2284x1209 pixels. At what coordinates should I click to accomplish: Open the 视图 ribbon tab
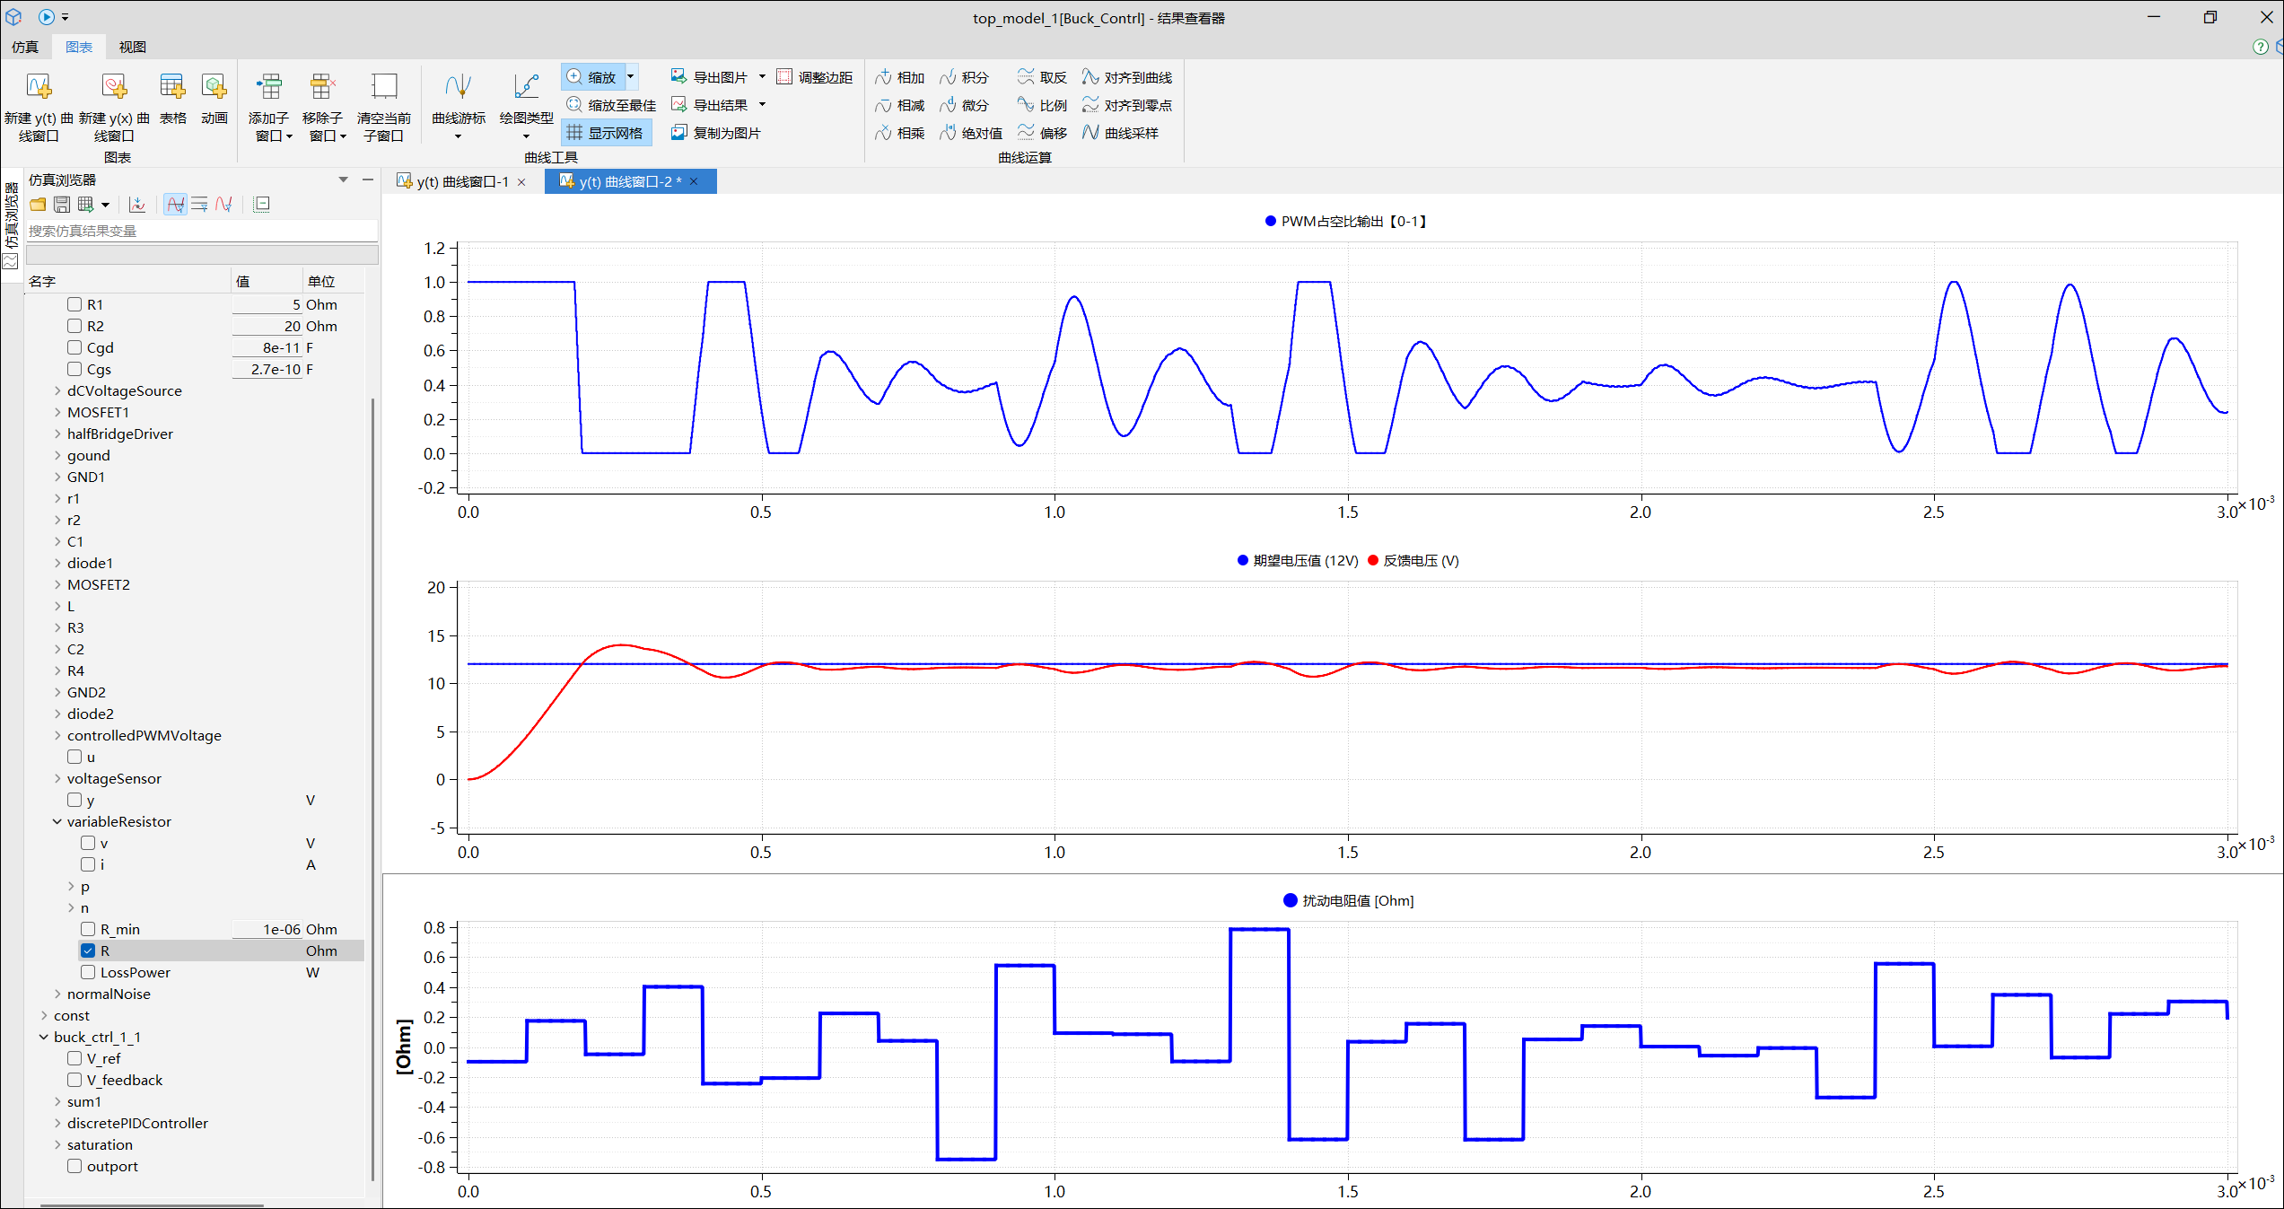coord(132,47)
